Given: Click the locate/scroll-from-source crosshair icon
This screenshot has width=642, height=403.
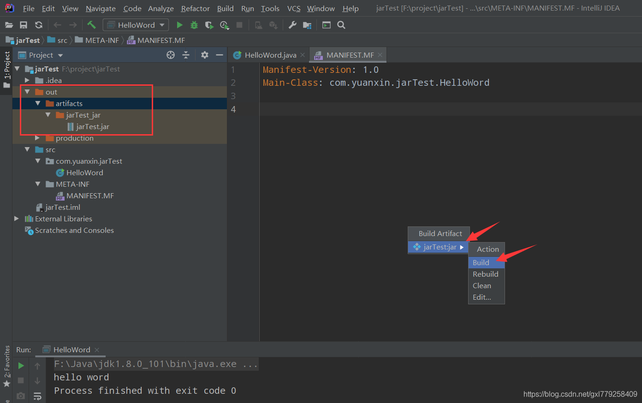Looking at the screenshot, I should coord(171,55).
